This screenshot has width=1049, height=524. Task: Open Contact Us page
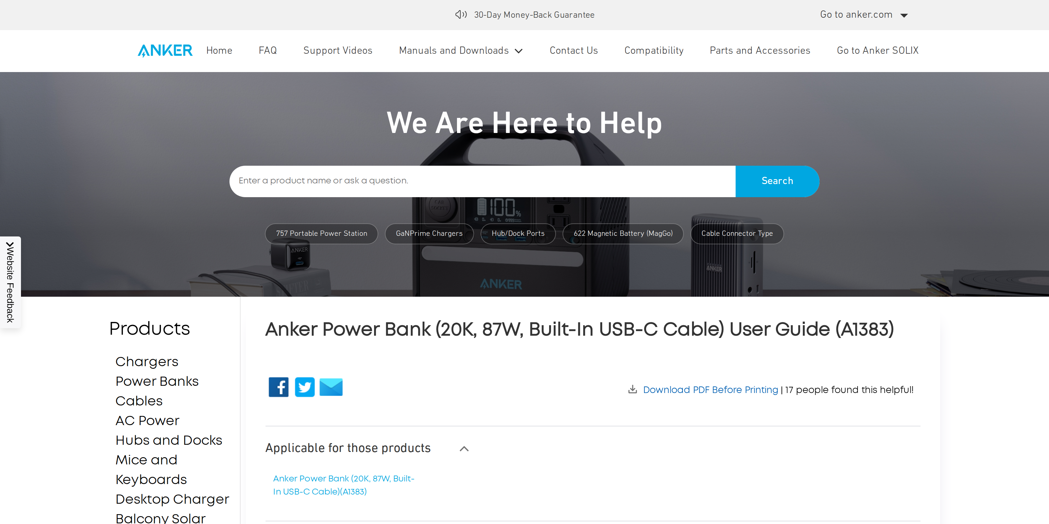pos(573,50)
